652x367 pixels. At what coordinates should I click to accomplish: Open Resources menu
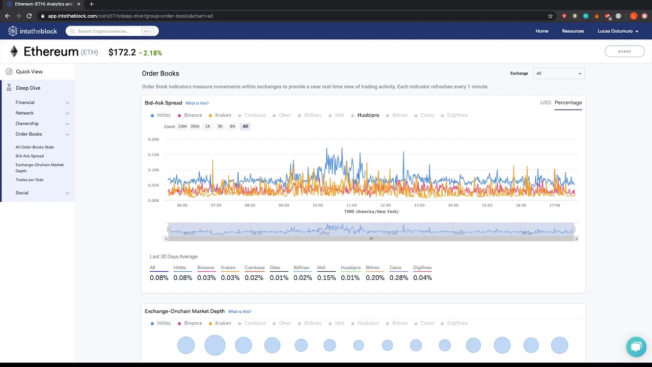pos(573,31)
